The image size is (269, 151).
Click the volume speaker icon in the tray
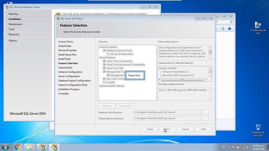[247, 147]
